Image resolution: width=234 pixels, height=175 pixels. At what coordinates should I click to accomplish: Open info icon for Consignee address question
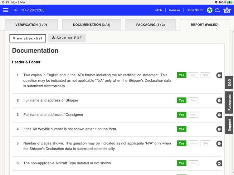(219, 115)
